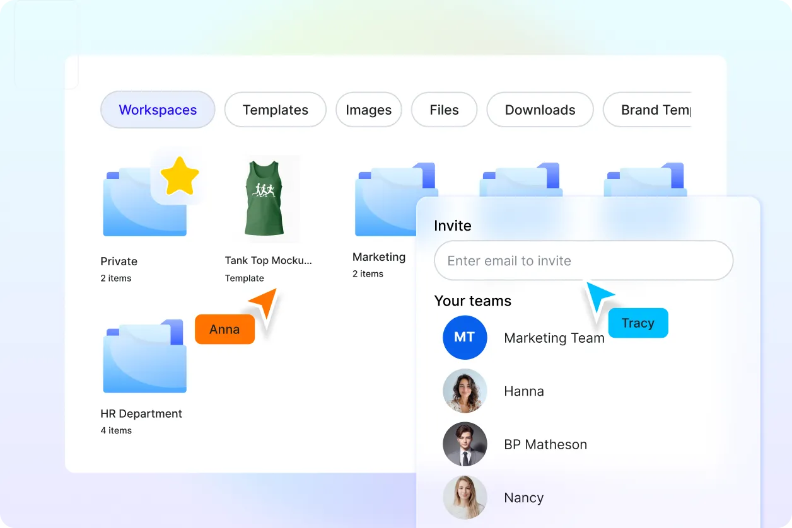
Task: Select the MT Marketing Team avatar
Action: (465, 338)
